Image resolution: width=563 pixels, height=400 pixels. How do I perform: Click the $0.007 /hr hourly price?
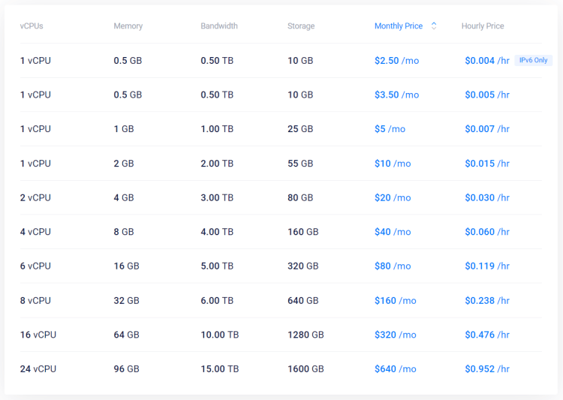pyautogui.click(x=487, y=129)
